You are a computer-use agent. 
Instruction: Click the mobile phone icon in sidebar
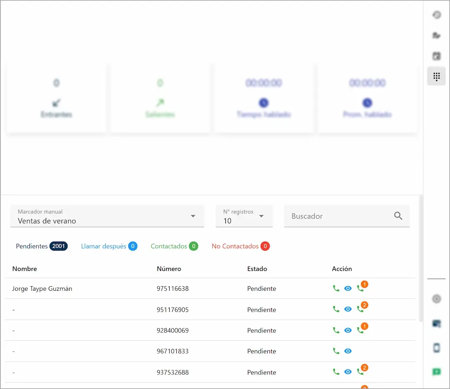click(x=436, y=348)
